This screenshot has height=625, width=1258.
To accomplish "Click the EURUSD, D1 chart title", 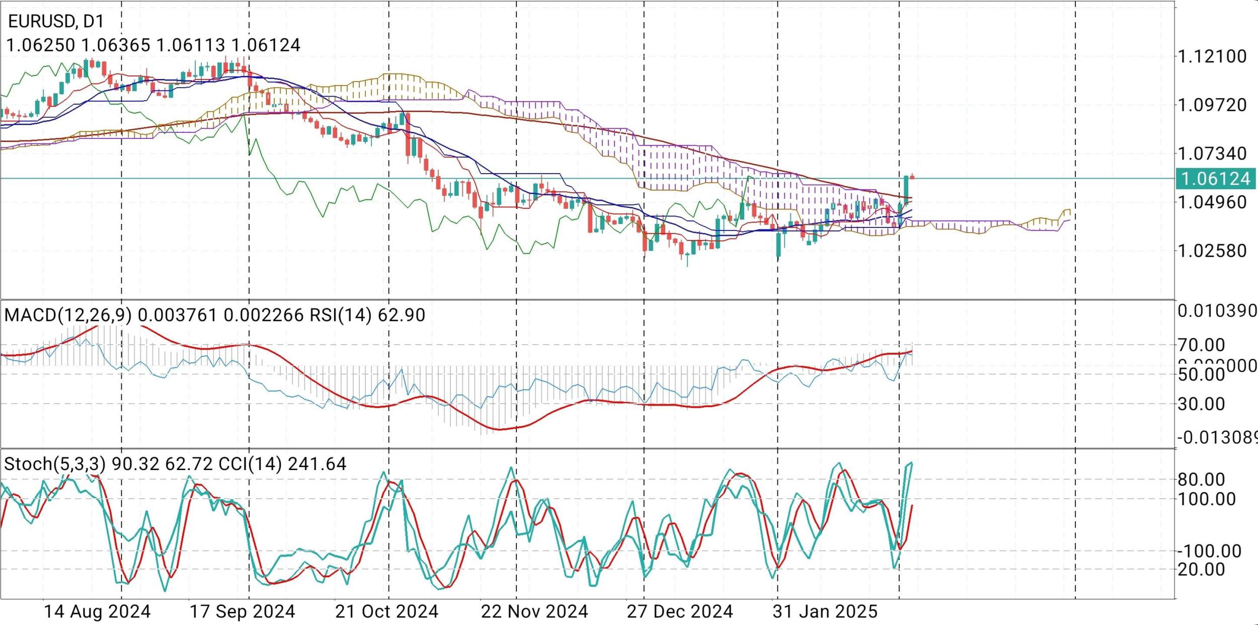I will 56,21.
